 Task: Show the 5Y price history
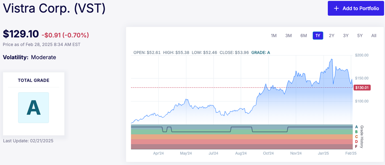click(360, 36)
